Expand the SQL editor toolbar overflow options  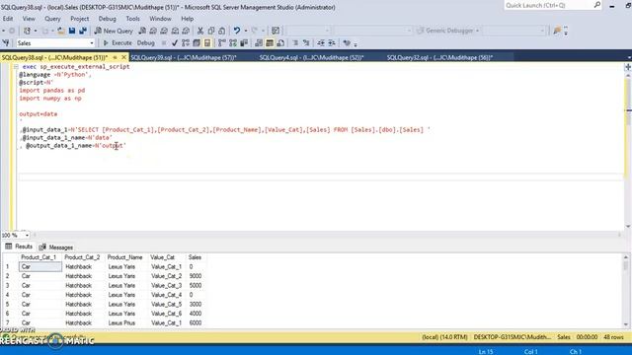point(355,43)
